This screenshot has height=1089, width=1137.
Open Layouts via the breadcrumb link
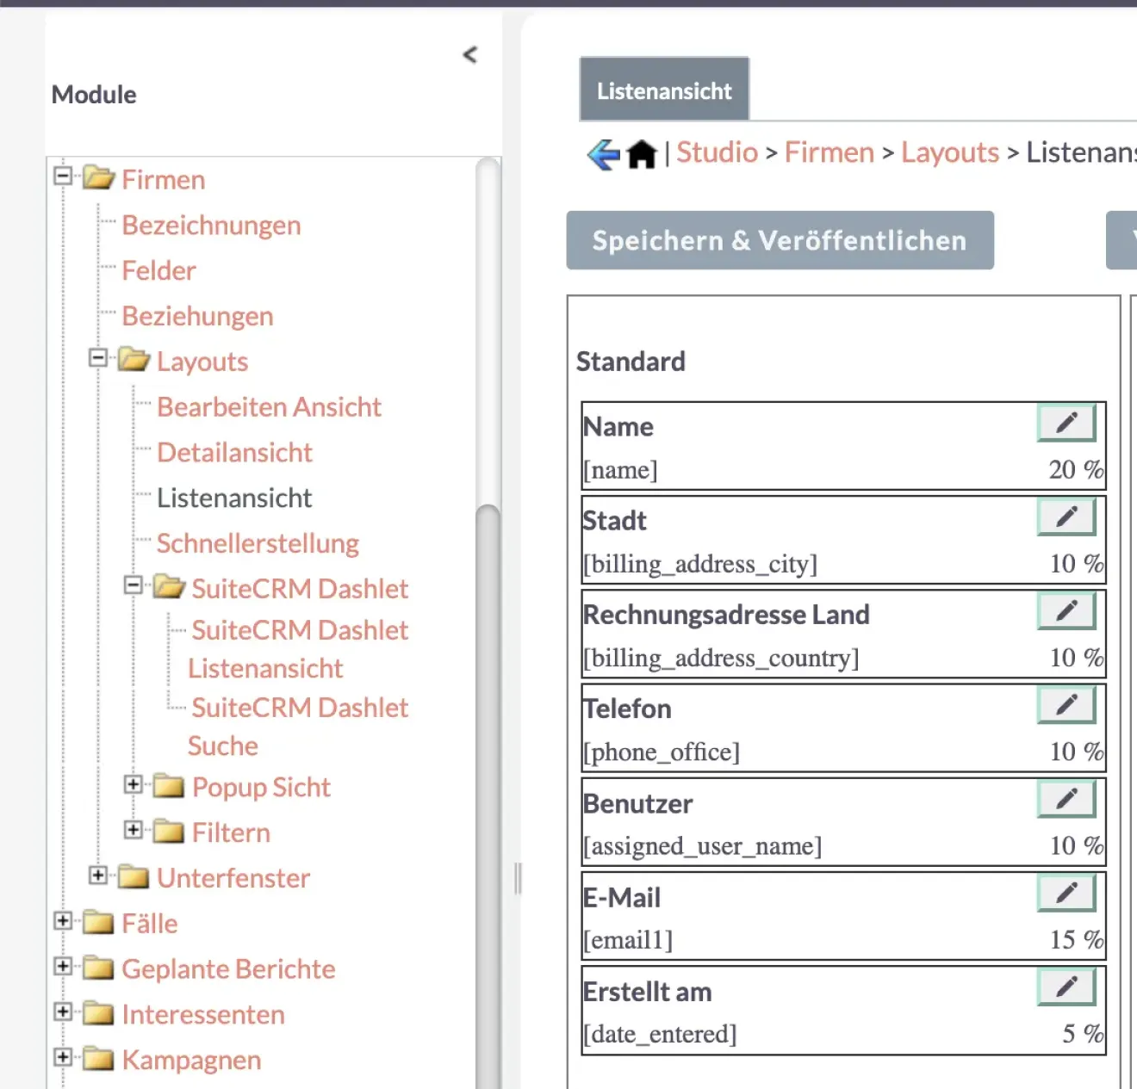point(949,152)
